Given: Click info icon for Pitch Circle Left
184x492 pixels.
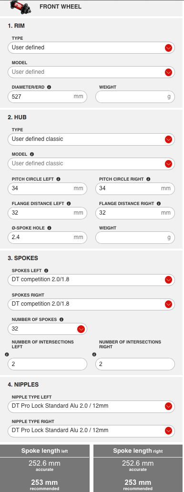Looking at the screenshot, I should (x=59, y=179).
